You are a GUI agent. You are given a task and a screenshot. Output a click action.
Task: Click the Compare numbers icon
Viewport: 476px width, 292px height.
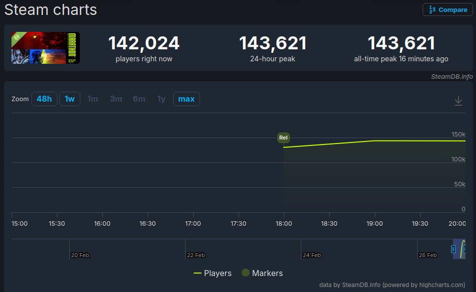pos(432,9)
